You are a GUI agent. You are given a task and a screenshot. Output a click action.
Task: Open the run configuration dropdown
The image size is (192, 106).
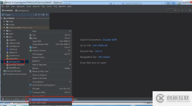click(x=171, y=10)
